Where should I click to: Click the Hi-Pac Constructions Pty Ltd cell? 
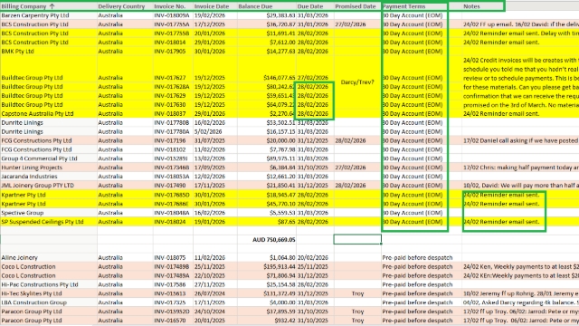click(48, 284)
